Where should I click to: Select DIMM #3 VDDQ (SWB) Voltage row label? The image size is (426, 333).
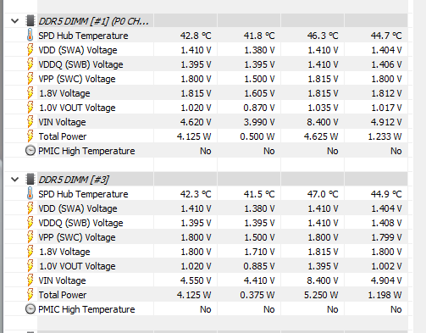[x=80, y=223]
